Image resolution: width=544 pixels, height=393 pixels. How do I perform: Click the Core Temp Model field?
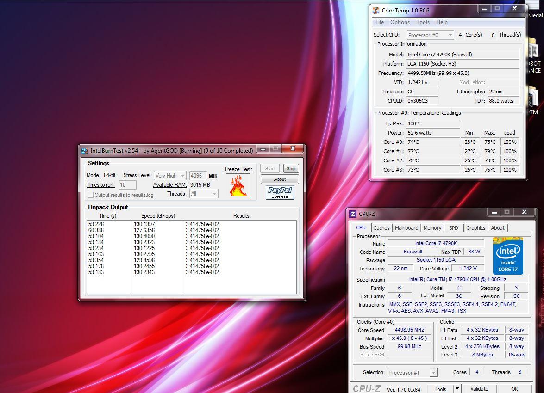(x=463, y=55)
